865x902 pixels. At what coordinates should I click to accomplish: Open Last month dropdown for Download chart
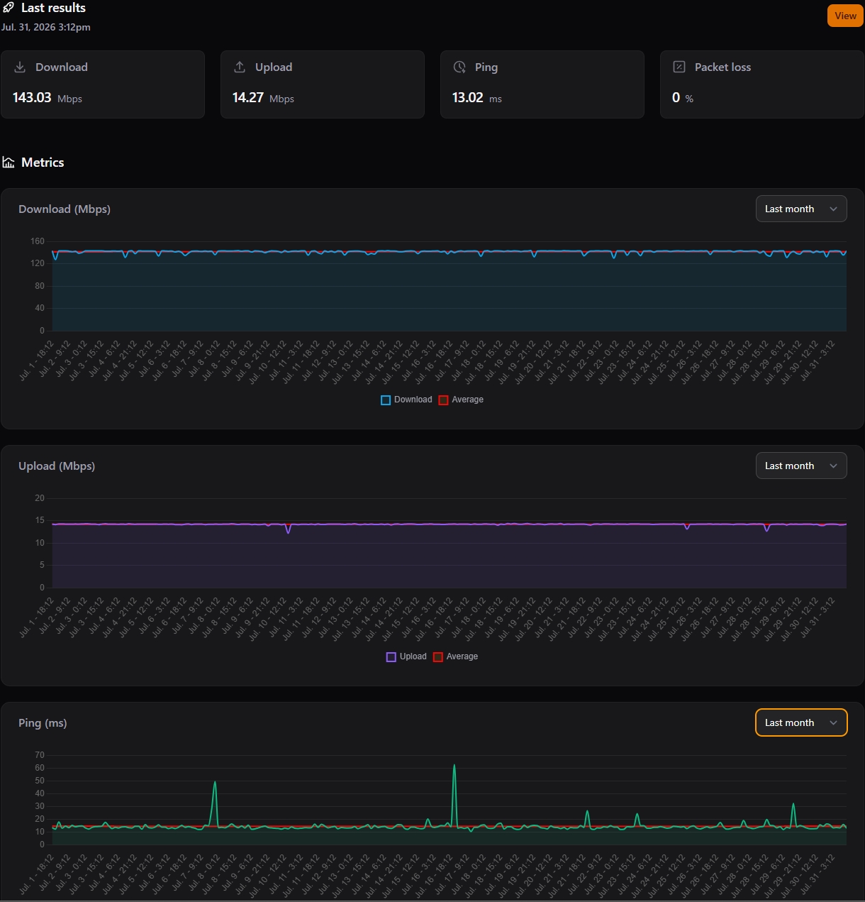pos(801,209)
